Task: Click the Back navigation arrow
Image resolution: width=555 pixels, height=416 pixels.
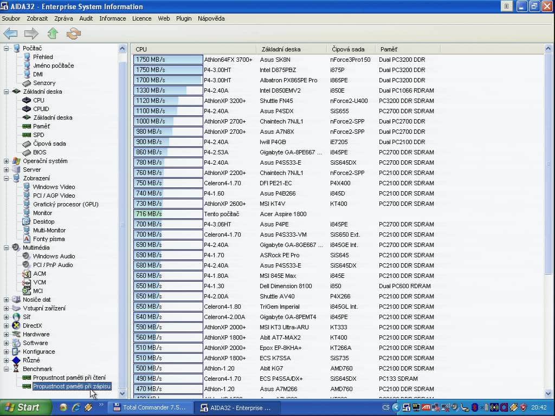Action: tap(10, 34)
